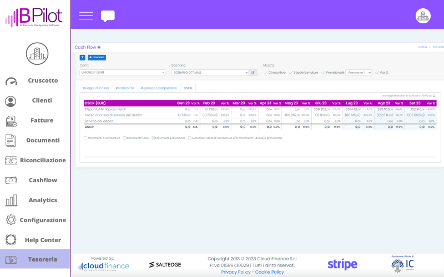Open the Conti UNICREDIT (EUR) dropdown
This screenshot has width=444, height=277.
click(x=122, y=73)
